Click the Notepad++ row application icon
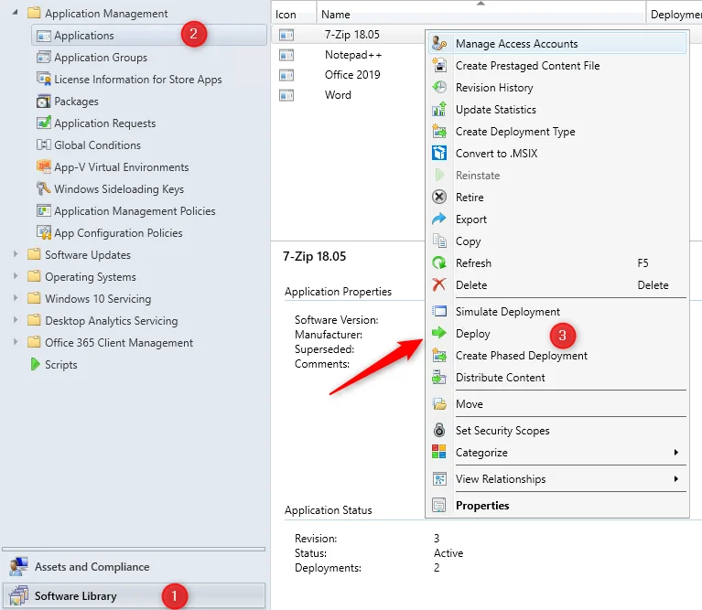702x610 pixels. point(286,55)
